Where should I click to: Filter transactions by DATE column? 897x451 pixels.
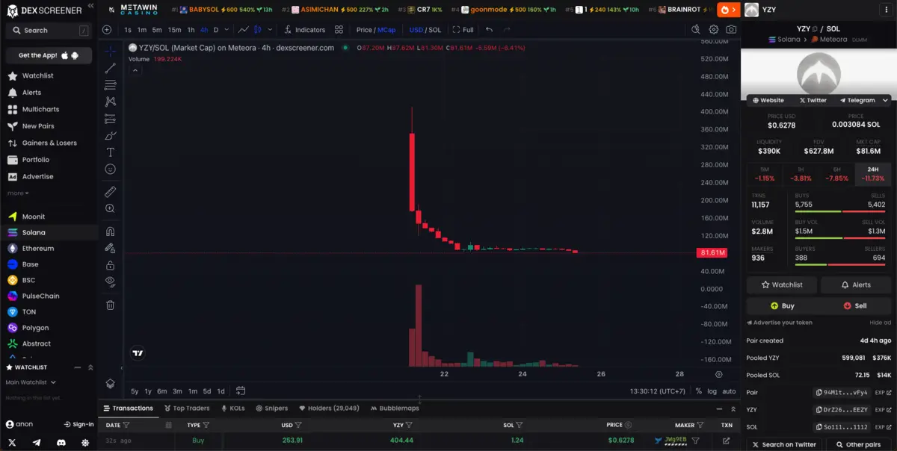(126, 425)
